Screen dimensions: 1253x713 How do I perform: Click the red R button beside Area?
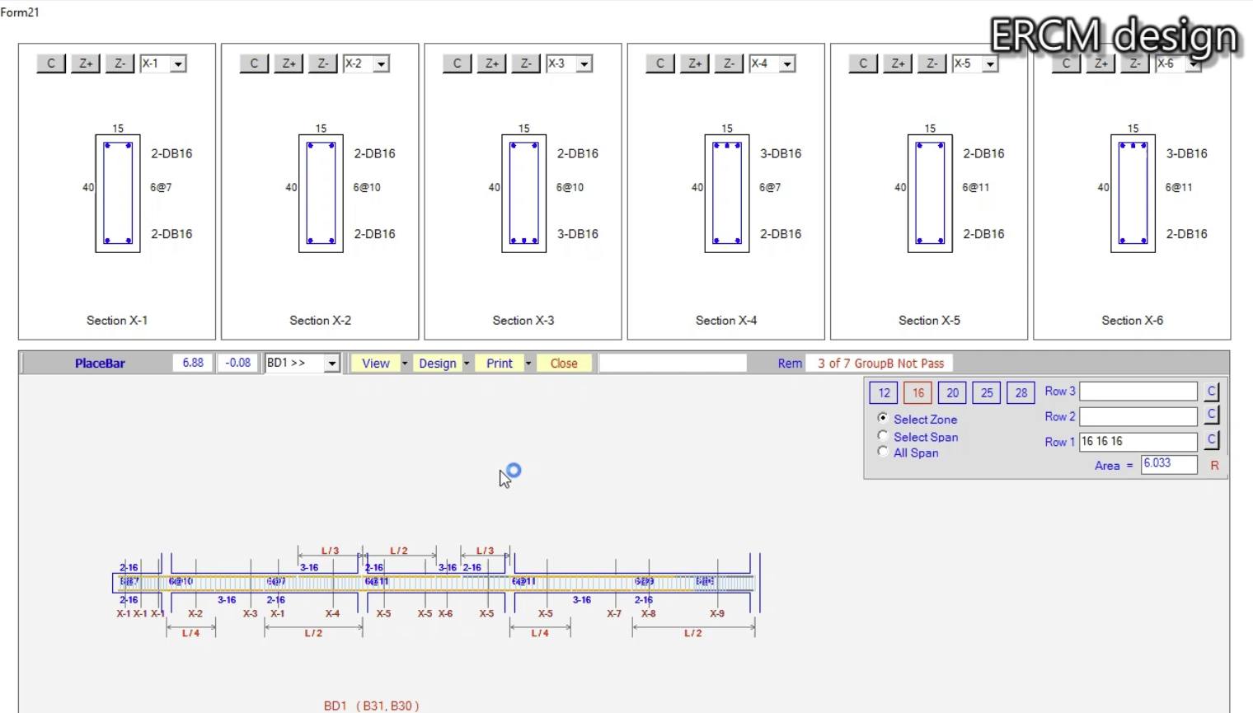click(1214, 466)
